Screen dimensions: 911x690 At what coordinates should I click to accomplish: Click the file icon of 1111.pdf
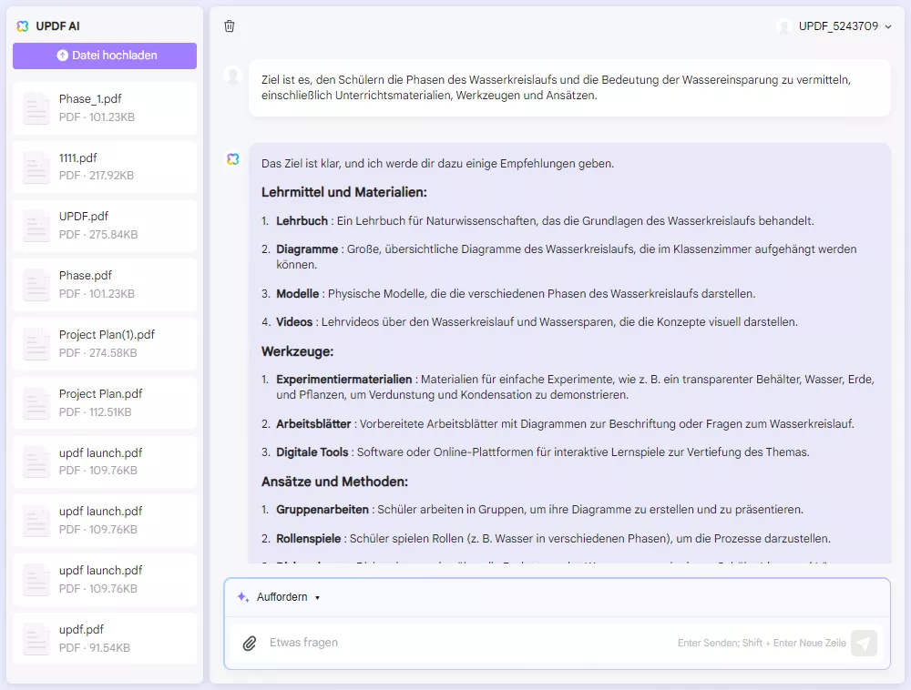pos(36,167)
